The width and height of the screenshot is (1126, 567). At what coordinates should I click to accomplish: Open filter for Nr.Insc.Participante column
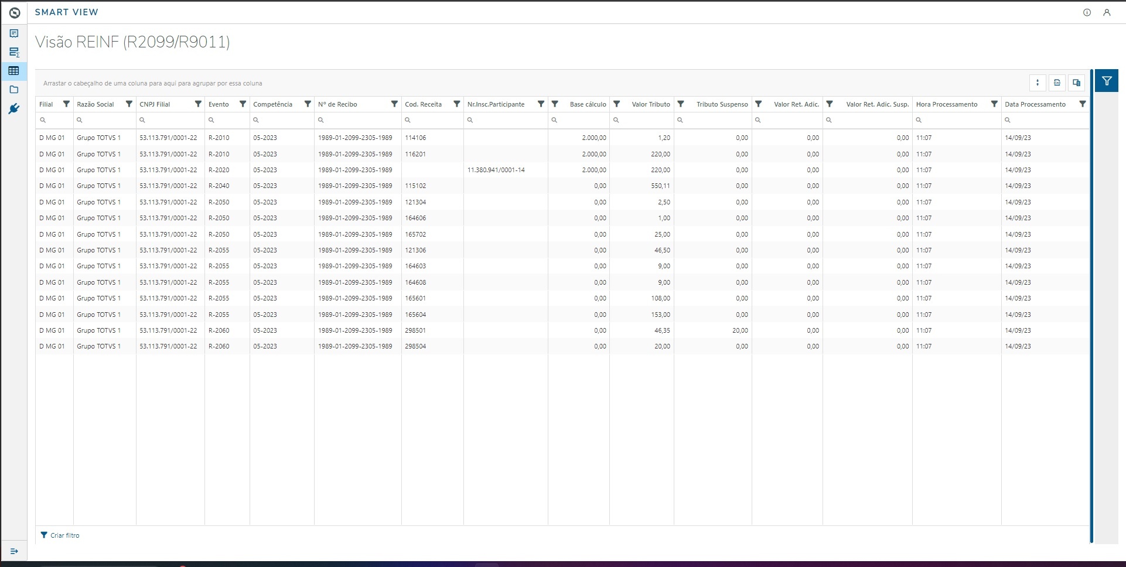tap(541, 104)
